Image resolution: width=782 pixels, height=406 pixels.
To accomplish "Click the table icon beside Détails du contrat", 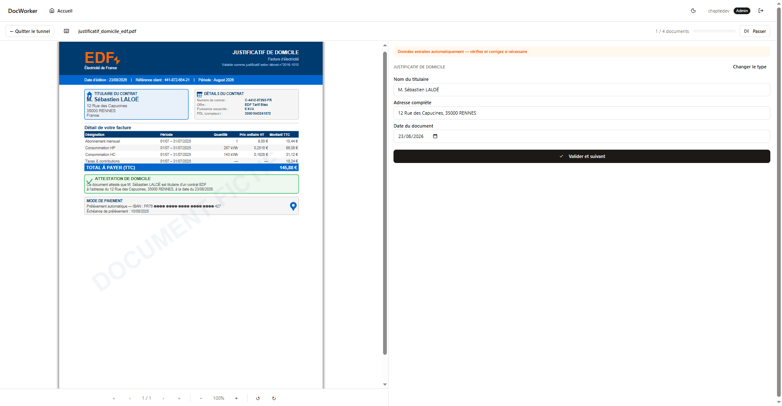I will point(200,95).
